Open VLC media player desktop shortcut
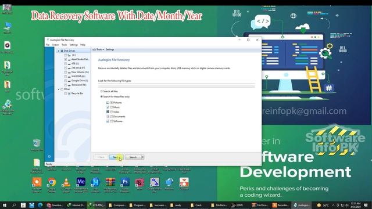The image size is (372, 209). [x=66, y=185]
